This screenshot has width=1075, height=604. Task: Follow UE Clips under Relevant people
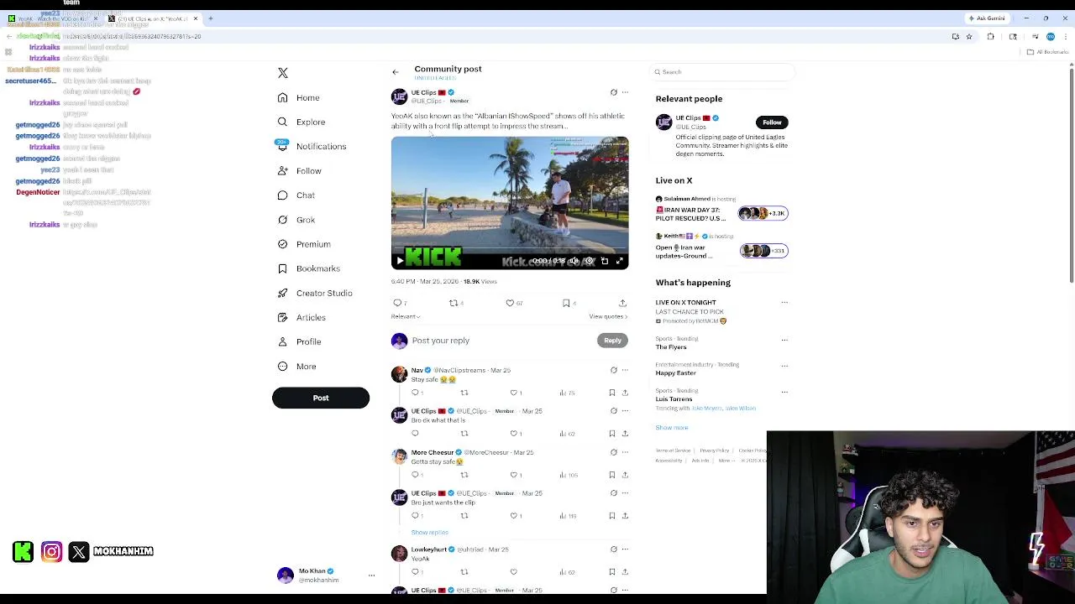(772, 122)
